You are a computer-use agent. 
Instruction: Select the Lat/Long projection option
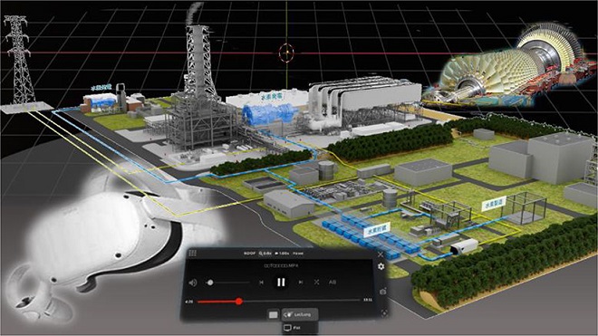point(300,314)
